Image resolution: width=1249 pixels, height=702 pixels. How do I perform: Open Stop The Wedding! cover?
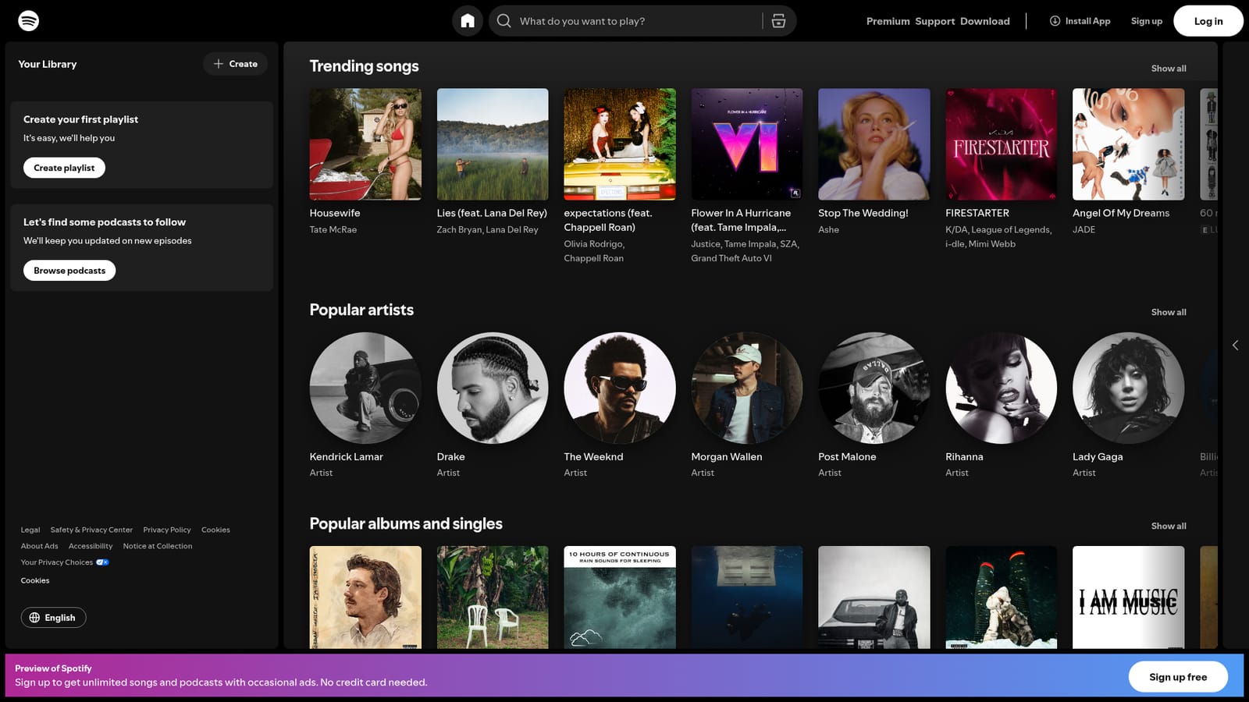874,144
